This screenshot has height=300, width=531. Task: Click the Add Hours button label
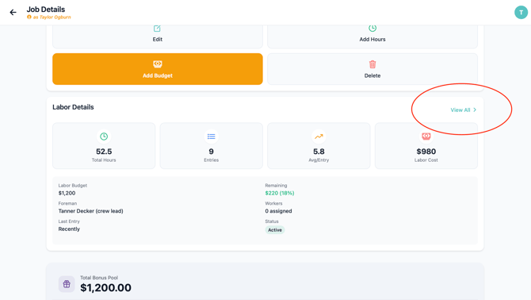(x=372, y=40)
